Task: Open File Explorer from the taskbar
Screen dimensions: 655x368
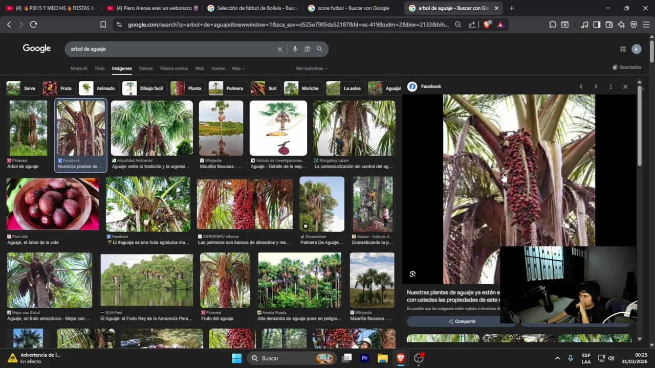Action: [382, 358]
